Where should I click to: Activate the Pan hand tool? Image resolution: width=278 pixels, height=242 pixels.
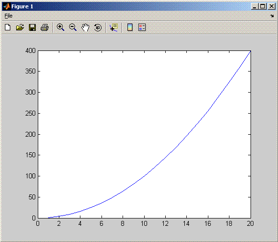pyautogui.click(x=85, y=27)
